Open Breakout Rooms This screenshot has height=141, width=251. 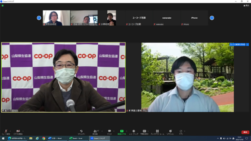click(157, 132)
